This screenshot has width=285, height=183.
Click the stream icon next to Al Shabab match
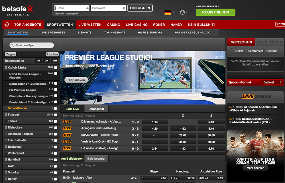pos(231,107)
